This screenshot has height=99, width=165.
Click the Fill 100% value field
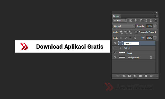[149, 38]
